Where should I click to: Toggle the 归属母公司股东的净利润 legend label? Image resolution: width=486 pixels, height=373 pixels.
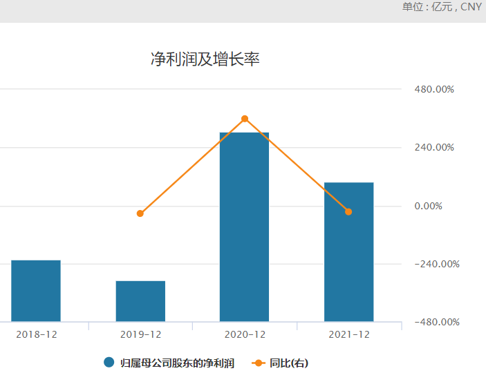(177, 363)
